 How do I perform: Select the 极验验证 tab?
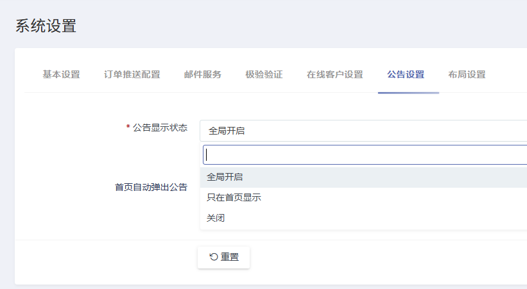(264, 74)
